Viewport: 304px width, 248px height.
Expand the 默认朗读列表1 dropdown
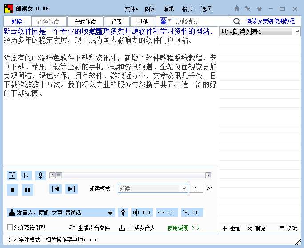click(x=296, y=32)
